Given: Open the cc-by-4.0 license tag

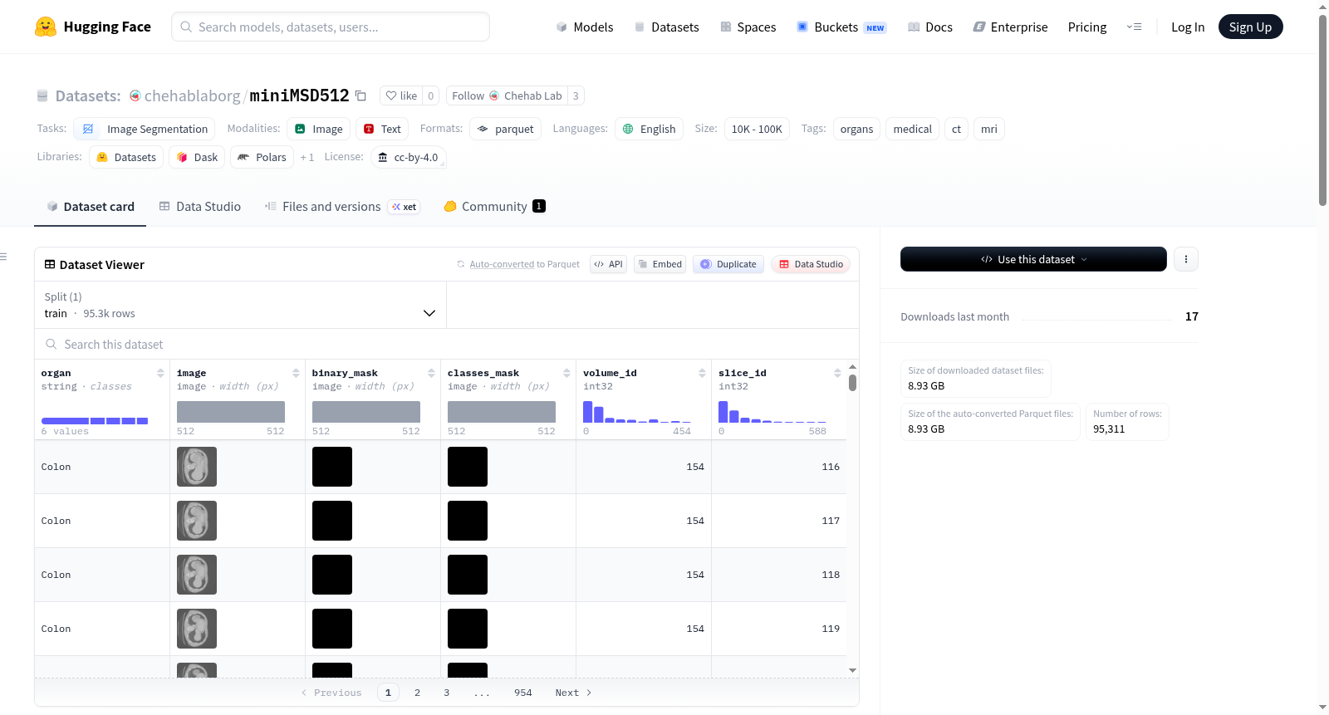Looking at the screenshot, I should tap(408, 157).
